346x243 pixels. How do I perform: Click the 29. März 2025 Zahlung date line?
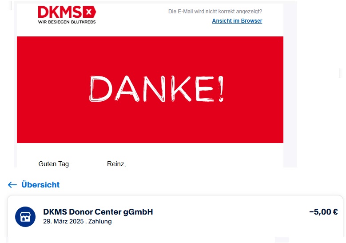pos(77,221)
